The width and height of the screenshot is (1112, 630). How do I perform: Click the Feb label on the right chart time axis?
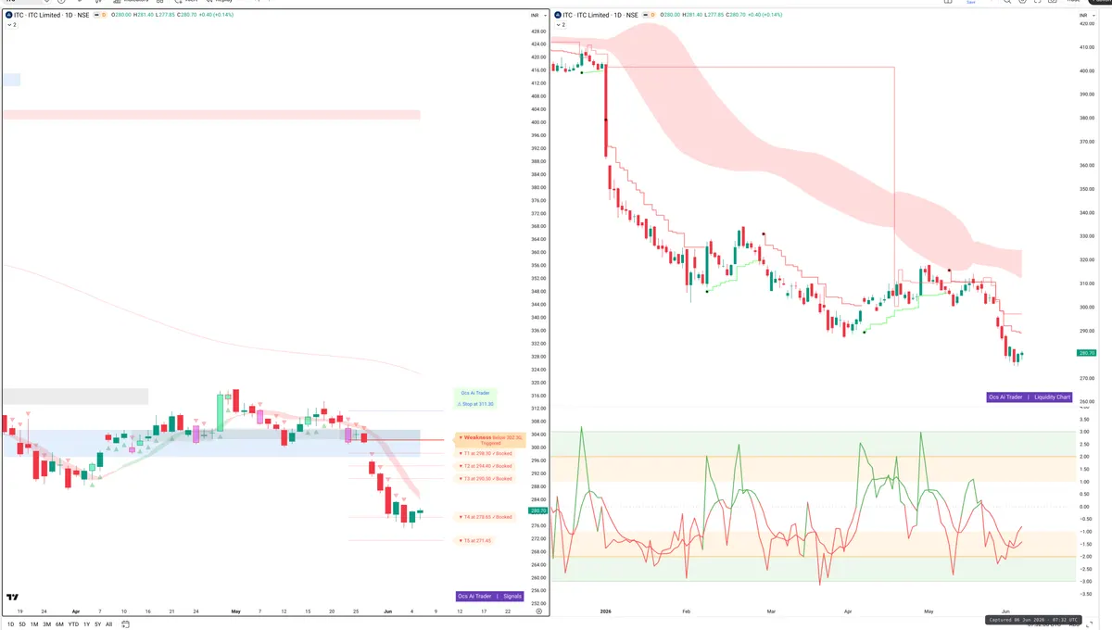click(686, 611)
